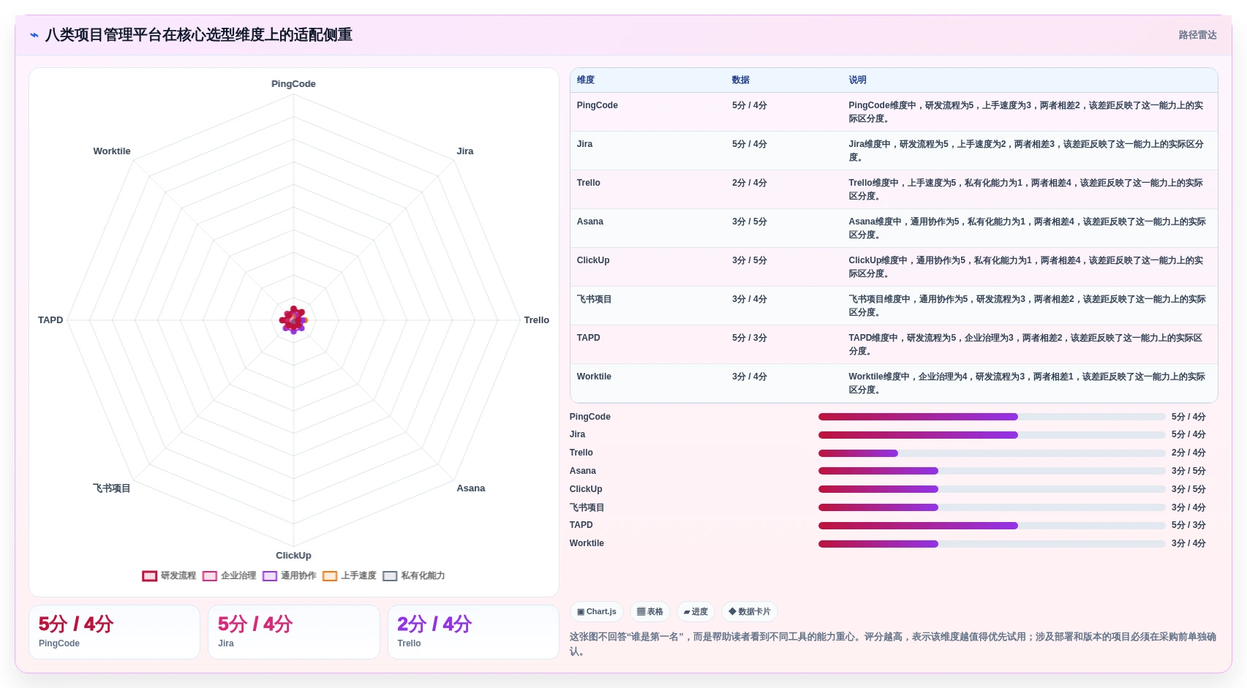
Task: Click the Worktile row description text
Action: (1027, 383)
